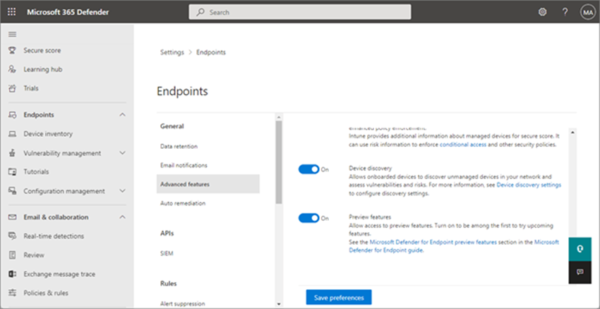
Task: Open the help question mark icon
Action: coord(565,12)
